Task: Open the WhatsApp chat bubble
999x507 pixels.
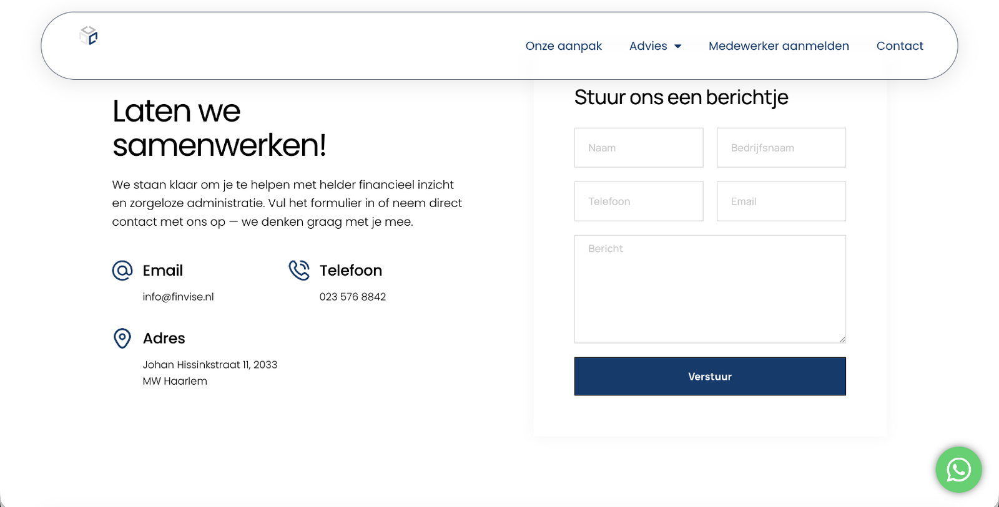Action: pyautogui.click(x=958, y=470)
